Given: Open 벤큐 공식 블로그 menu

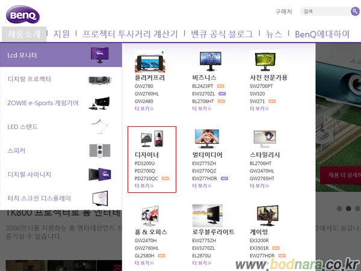Looking at the screenshot, I should [221, 34].
